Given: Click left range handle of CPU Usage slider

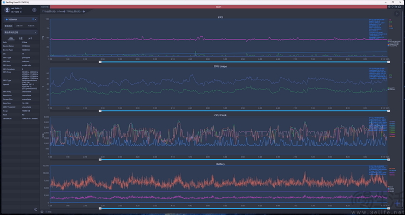Looking at the screenshot, I should pyautogui.click(x=100, y=111).
